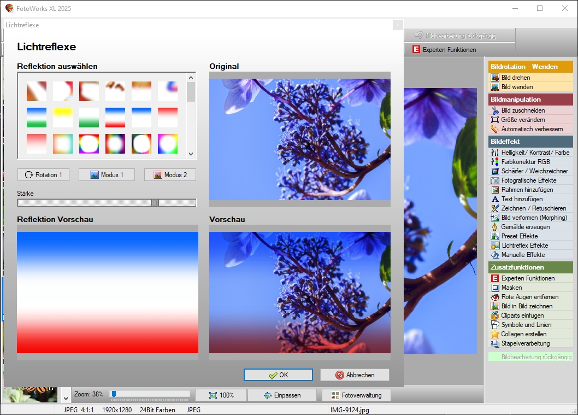Switch reflection to Modus 2
Viewport: 578px width, 415px height.
(170, 175)
